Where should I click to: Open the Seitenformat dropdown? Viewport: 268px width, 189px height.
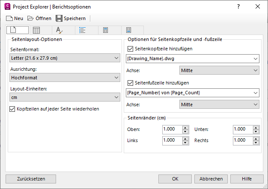65,58
